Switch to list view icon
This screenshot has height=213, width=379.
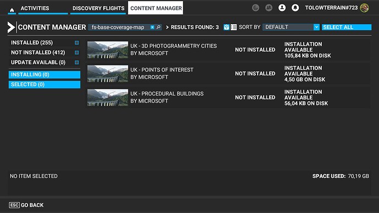pyautogui.click(x=233, y=27)
